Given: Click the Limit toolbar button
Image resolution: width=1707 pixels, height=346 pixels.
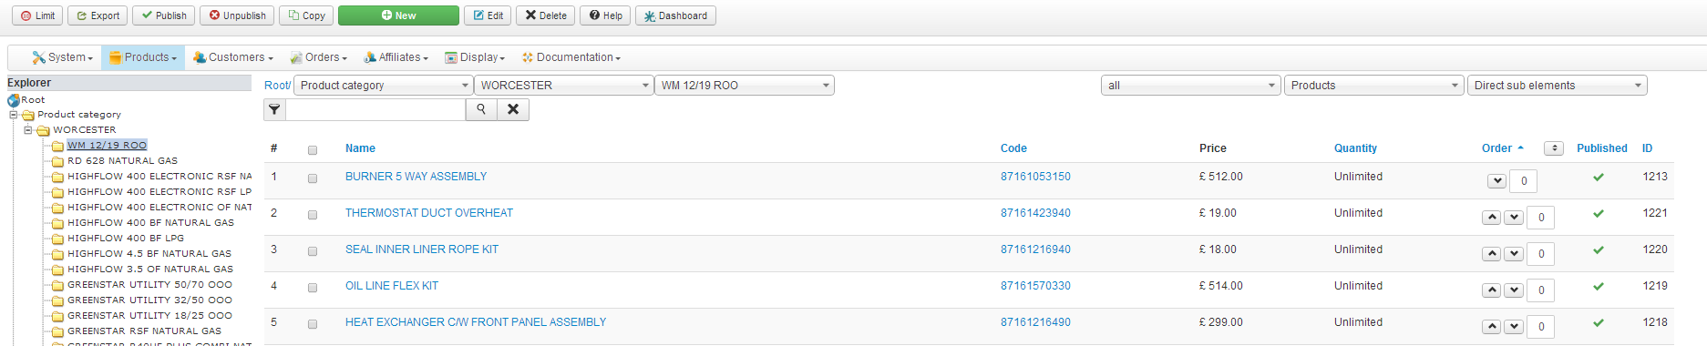Looking at the screenshot, I should [x=37, y=15].
